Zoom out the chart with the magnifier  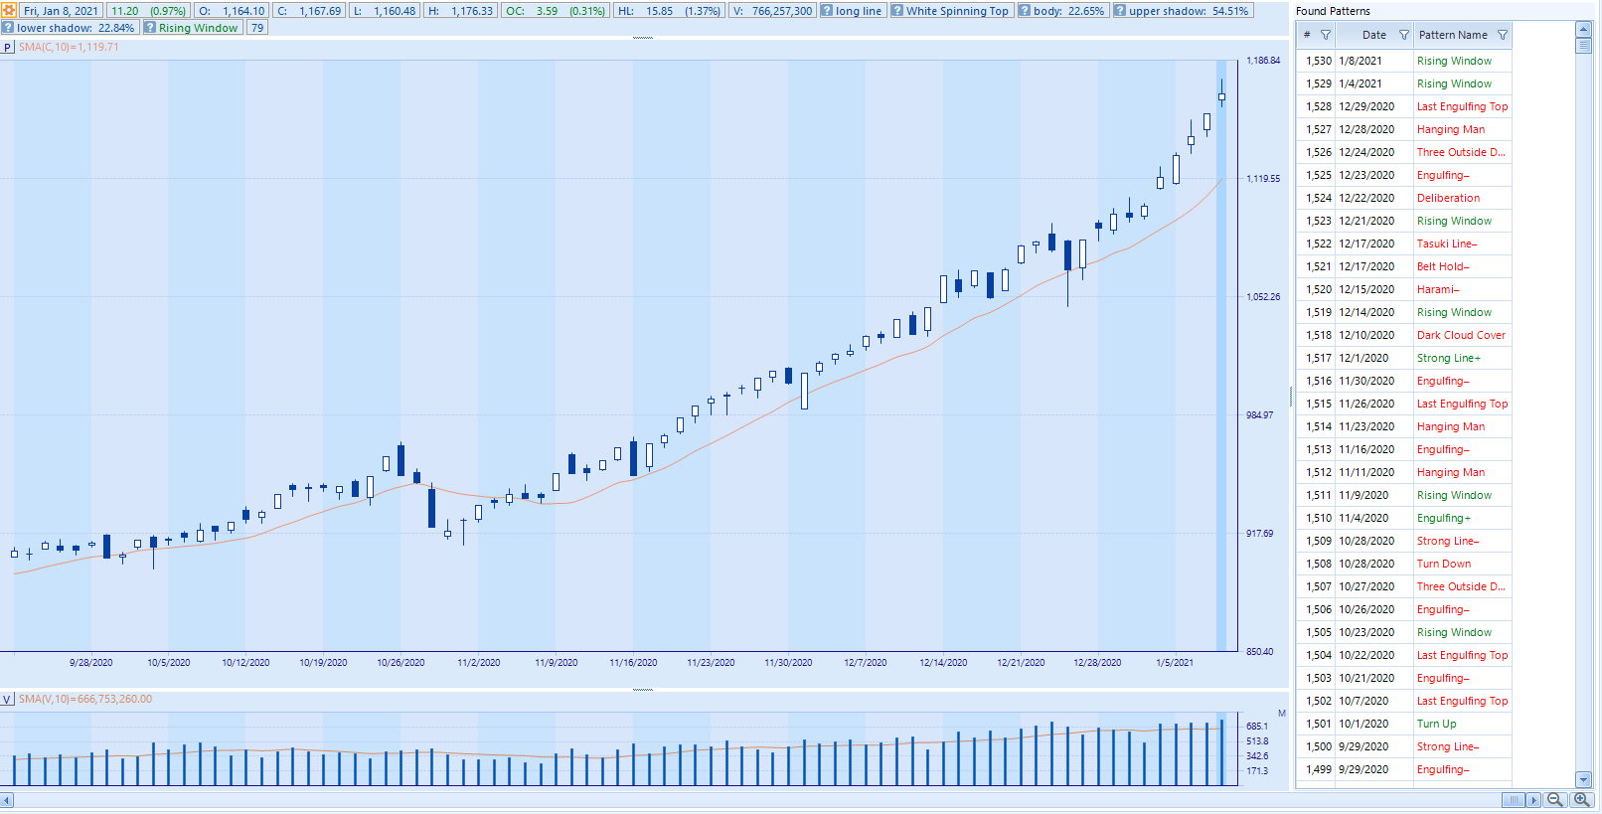[x=1555, y=800]
